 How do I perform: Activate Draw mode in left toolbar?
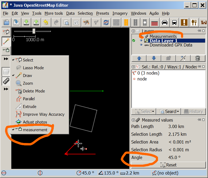click(x=6, y=41)
